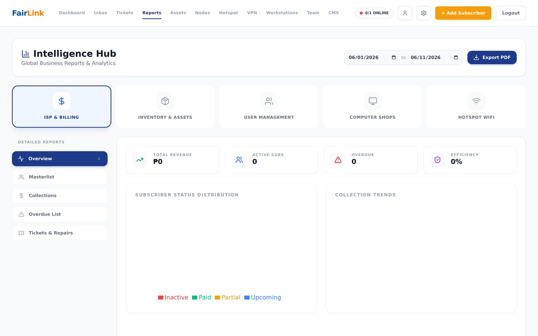Toggle the orange Partial legend swatch
538x336 pixels.
(x=217, y=298)
